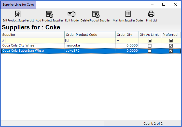Toggle the Preferred filter checkbox
Viewport: 182px width, 127px height.
coord(171,41)
